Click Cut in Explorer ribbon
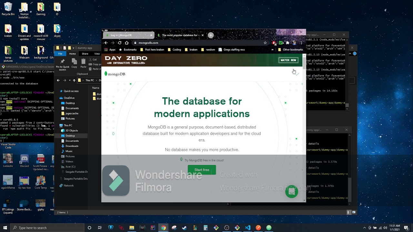Viewport: 413px width, 232px height. point(92,60)
